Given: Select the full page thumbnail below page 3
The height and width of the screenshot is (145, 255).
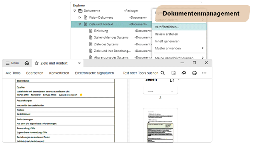Looking at the screenshot, I should coord(160,125).
